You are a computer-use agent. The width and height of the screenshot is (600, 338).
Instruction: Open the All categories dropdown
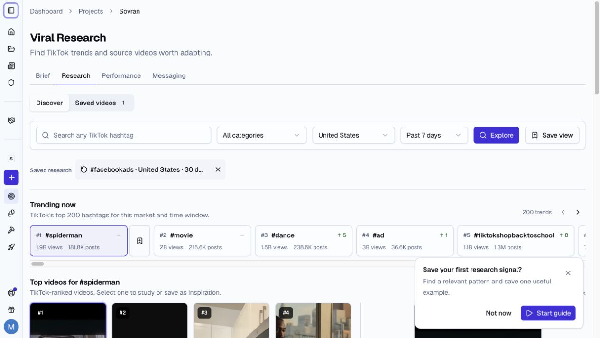pyautogui.click(x=262, y=135)
